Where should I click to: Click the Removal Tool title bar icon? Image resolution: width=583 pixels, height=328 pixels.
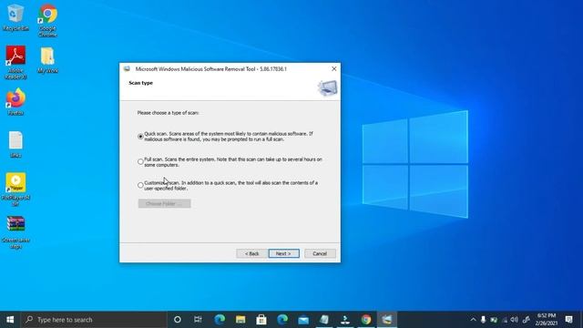tap(127, 69)
